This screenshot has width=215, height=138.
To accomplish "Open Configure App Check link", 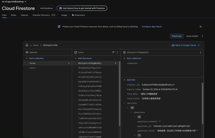I will click(x=152, y=27).
